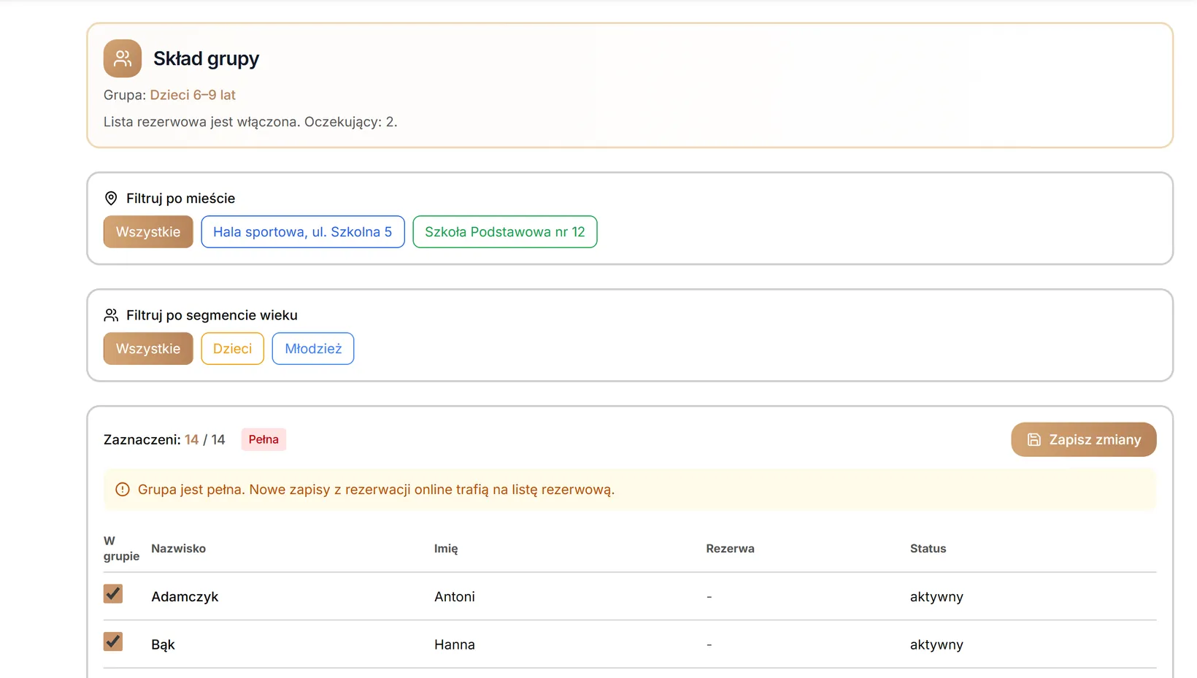Click aktywny status in the Bąk row
1197x678 pixels.
click(936, 645)
